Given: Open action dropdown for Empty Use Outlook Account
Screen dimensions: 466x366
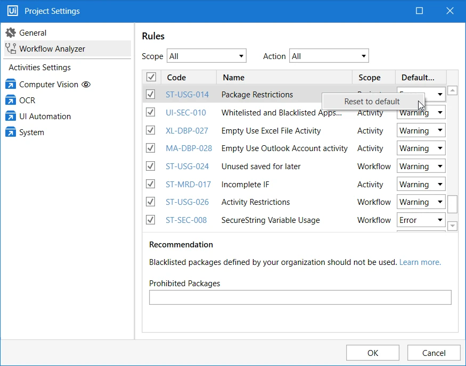Looking at the screenshot, I should [421, 148].
